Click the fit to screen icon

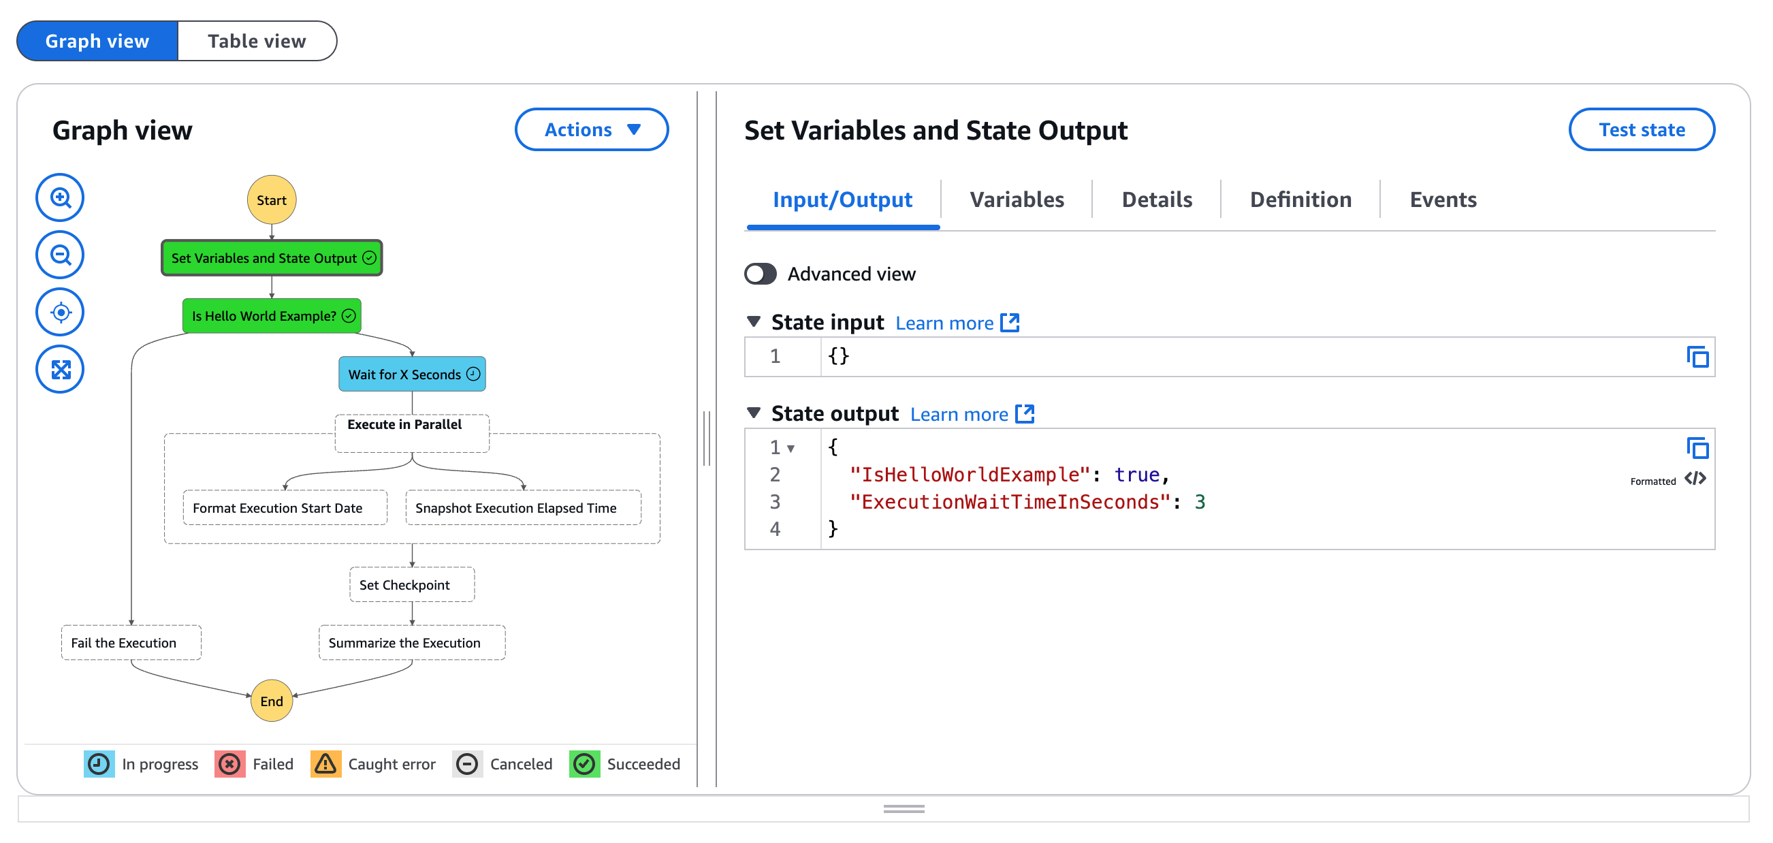[x=60, y=369]
